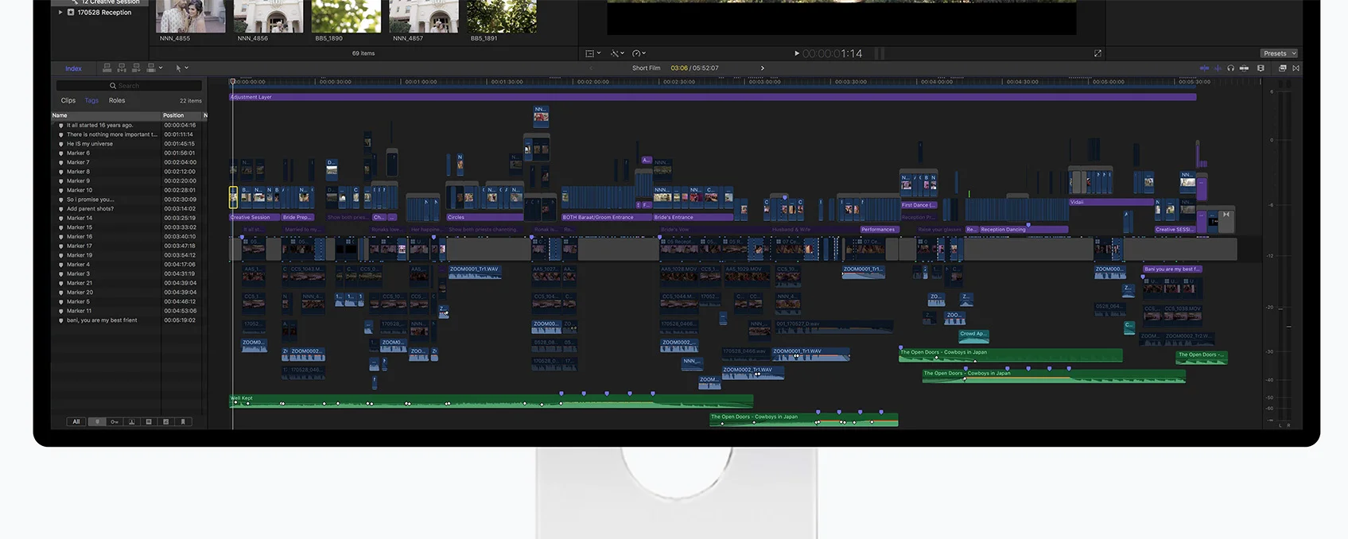Click the BB5_1891 browser thumbnail
The height and width of the screenshot is (539, 1348).
coord(502,16)
